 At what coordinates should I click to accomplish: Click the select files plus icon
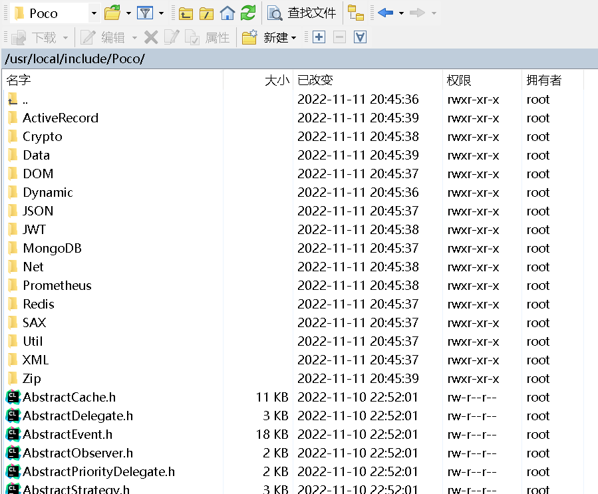[x=319, y=37]
